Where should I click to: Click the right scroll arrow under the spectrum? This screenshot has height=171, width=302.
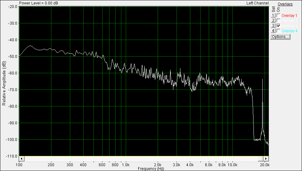266,159
